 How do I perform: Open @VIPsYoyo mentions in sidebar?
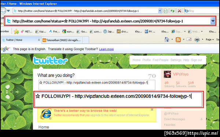point(171,114)
